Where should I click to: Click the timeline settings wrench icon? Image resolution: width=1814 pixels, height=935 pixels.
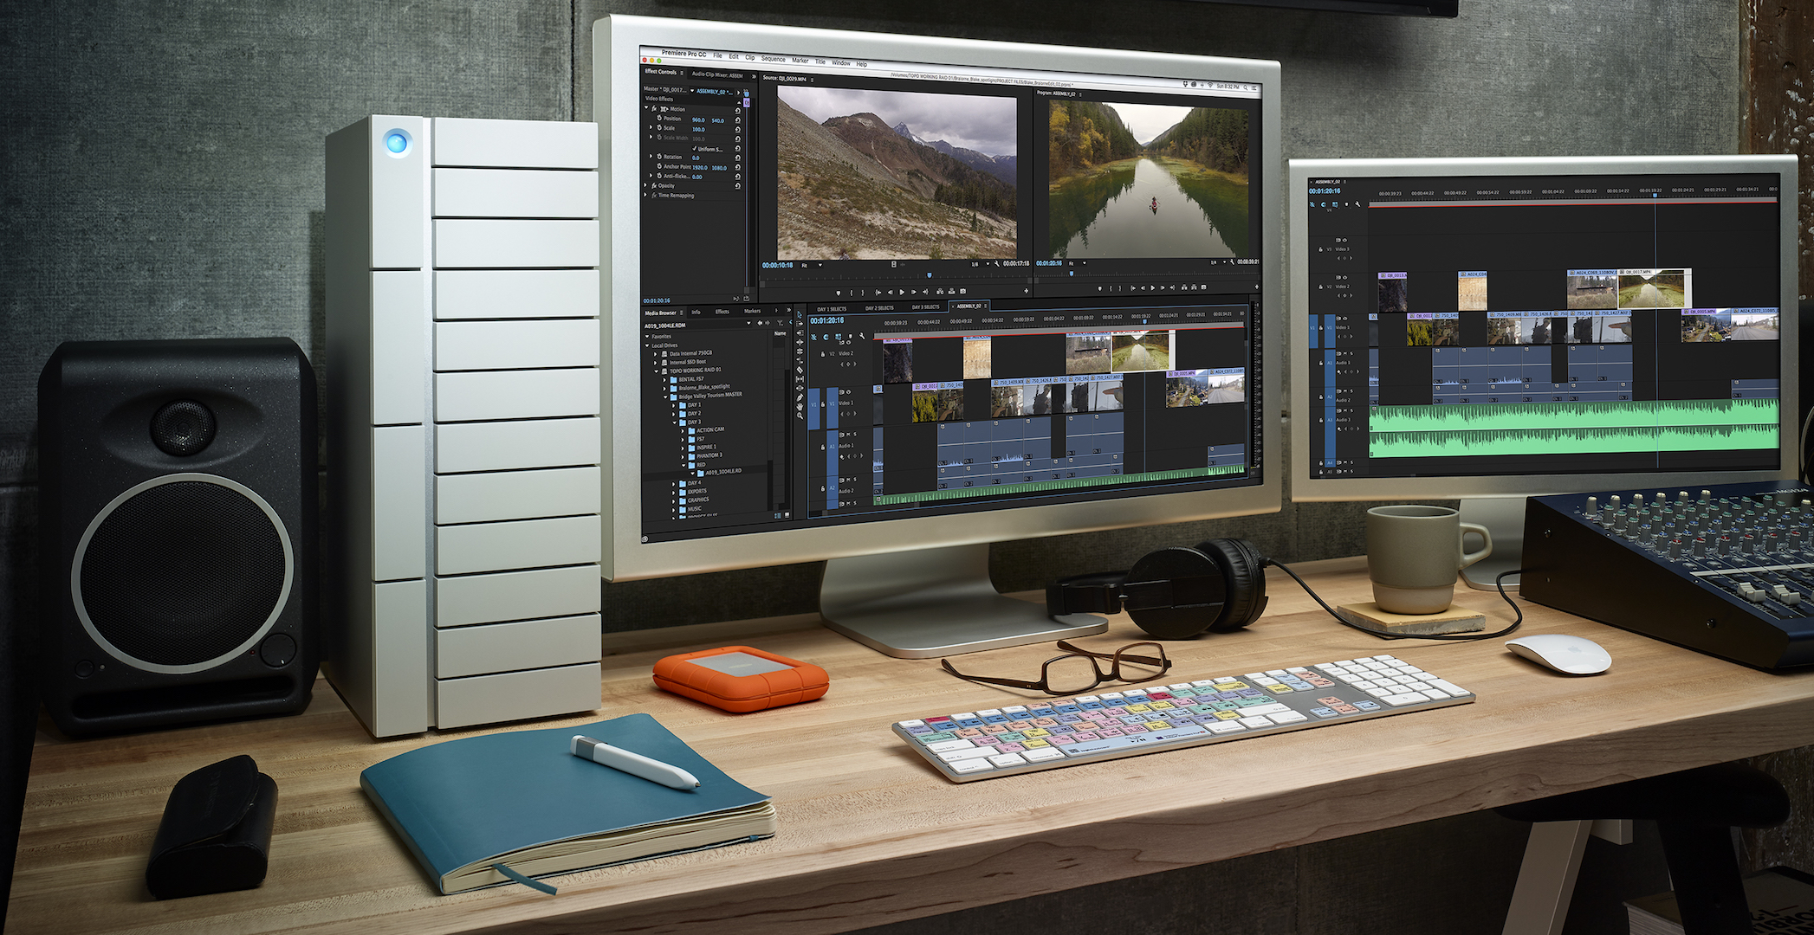point(862,336)
